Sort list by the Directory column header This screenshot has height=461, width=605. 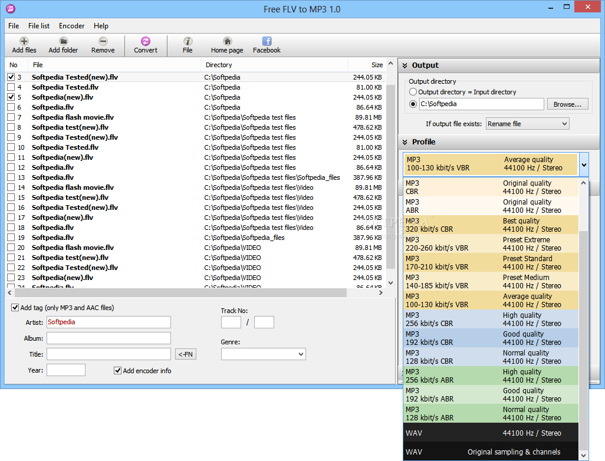click(274, 65)
